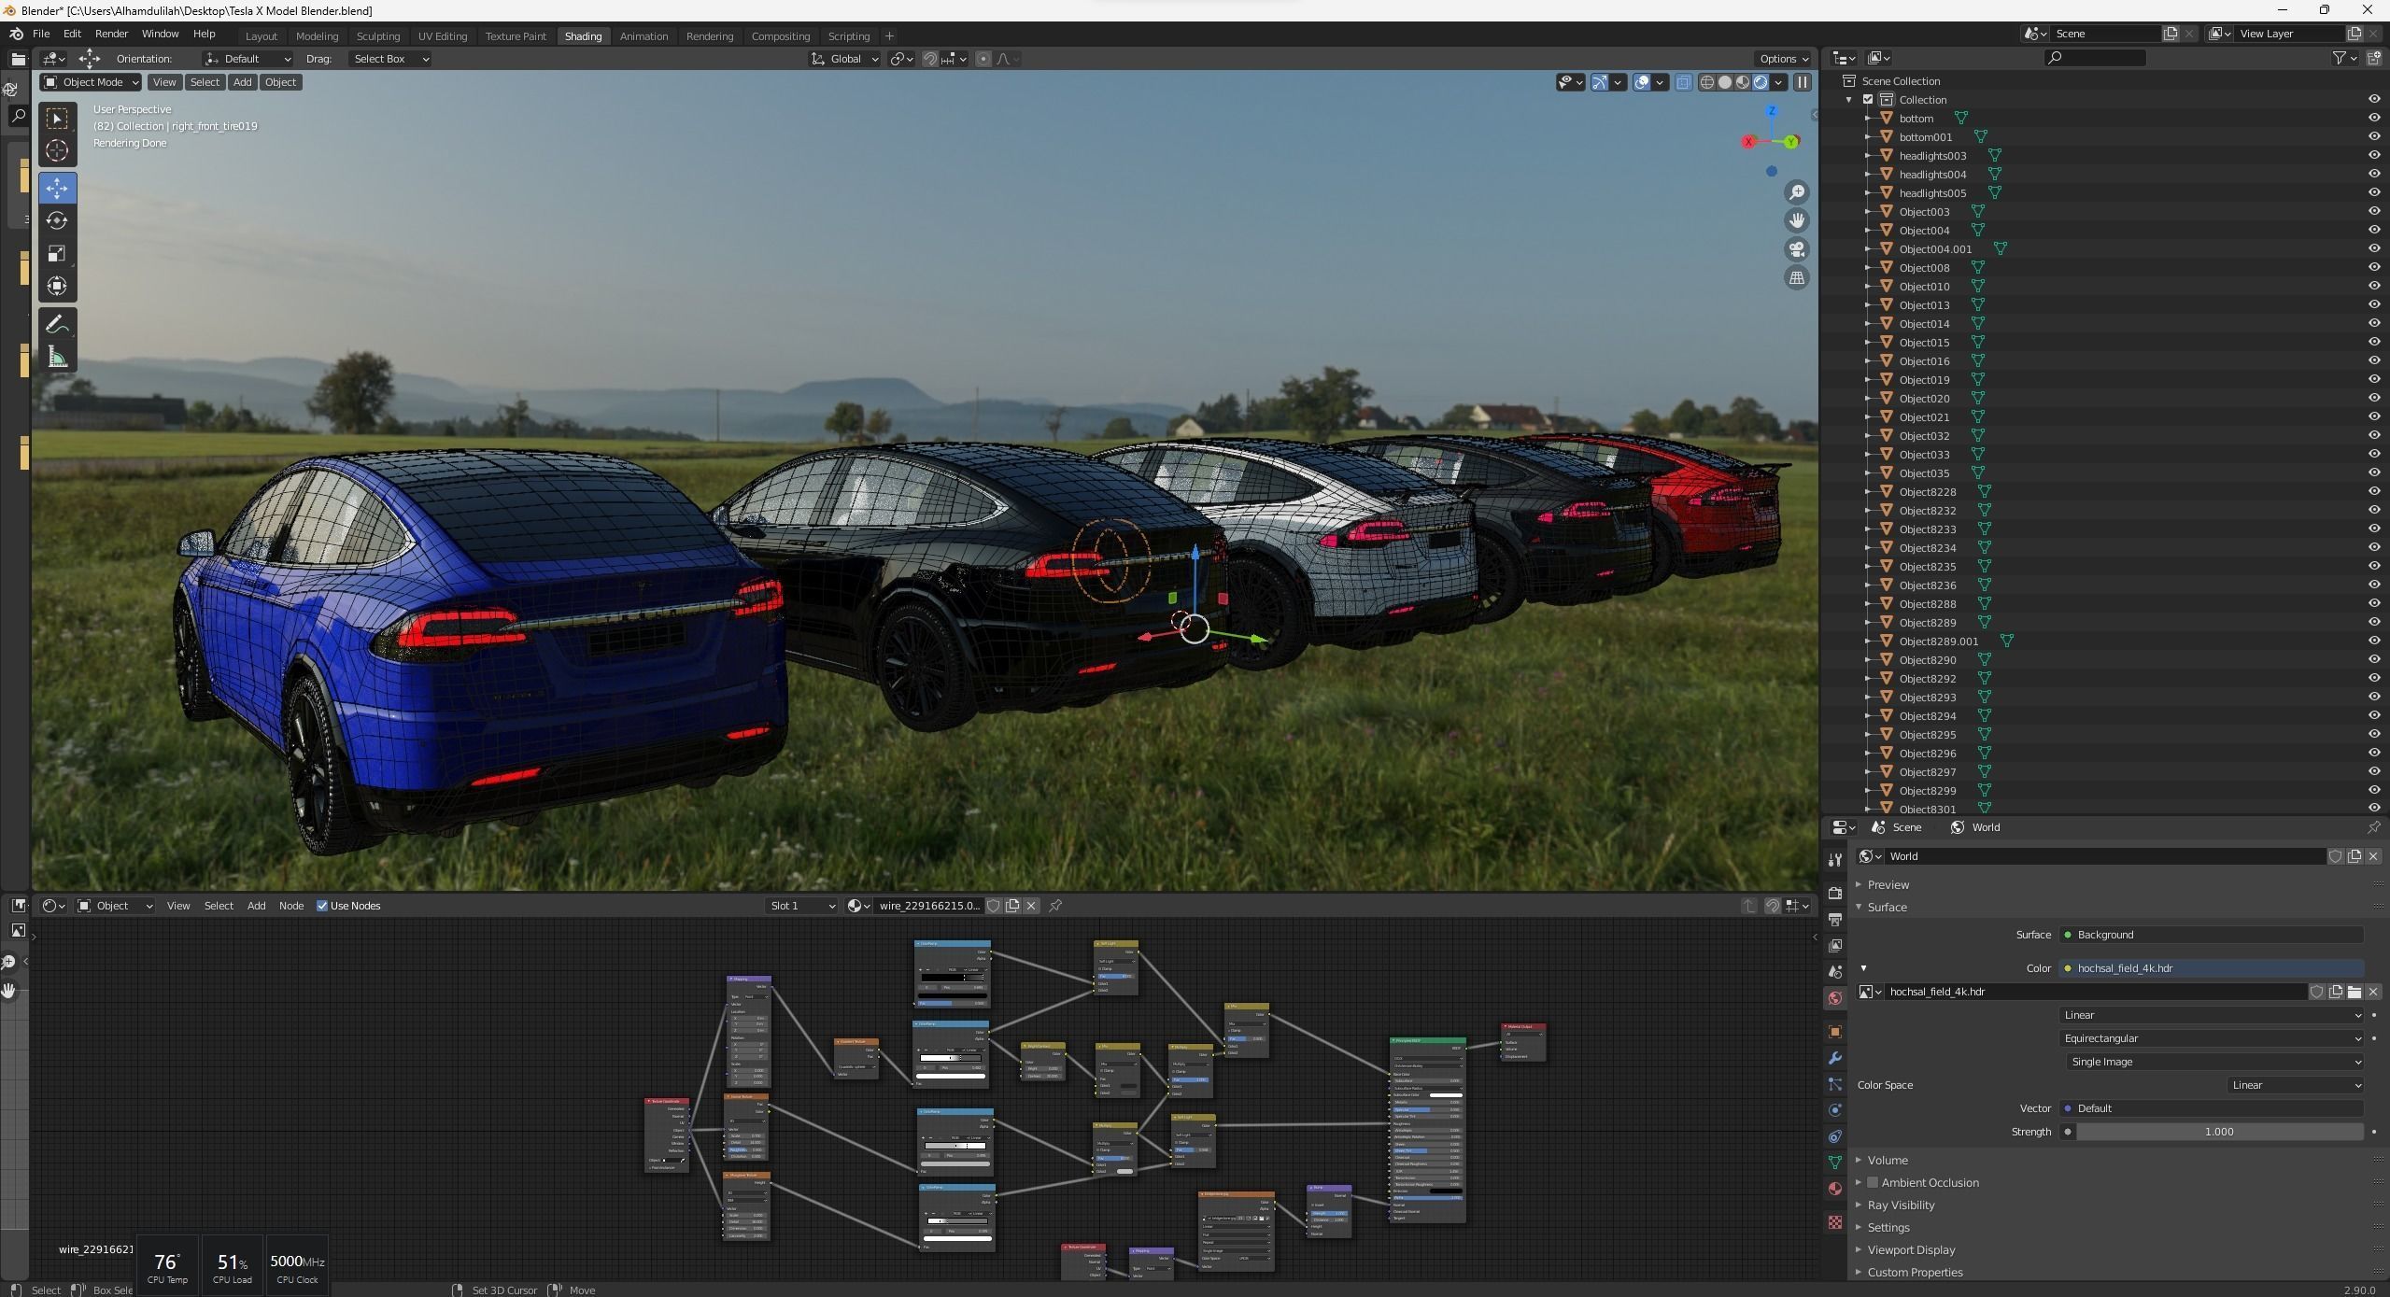Toggle the Use Nodes checkbox

(322, 906)
